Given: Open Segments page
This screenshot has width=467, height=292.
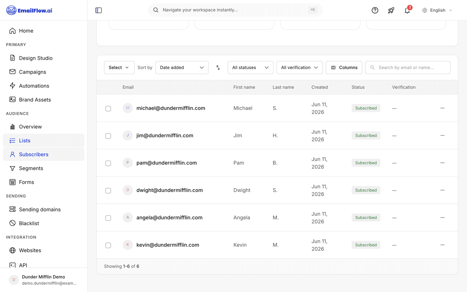Looking at the screenshot, I should pyautogui.click(x=44, y=168).
